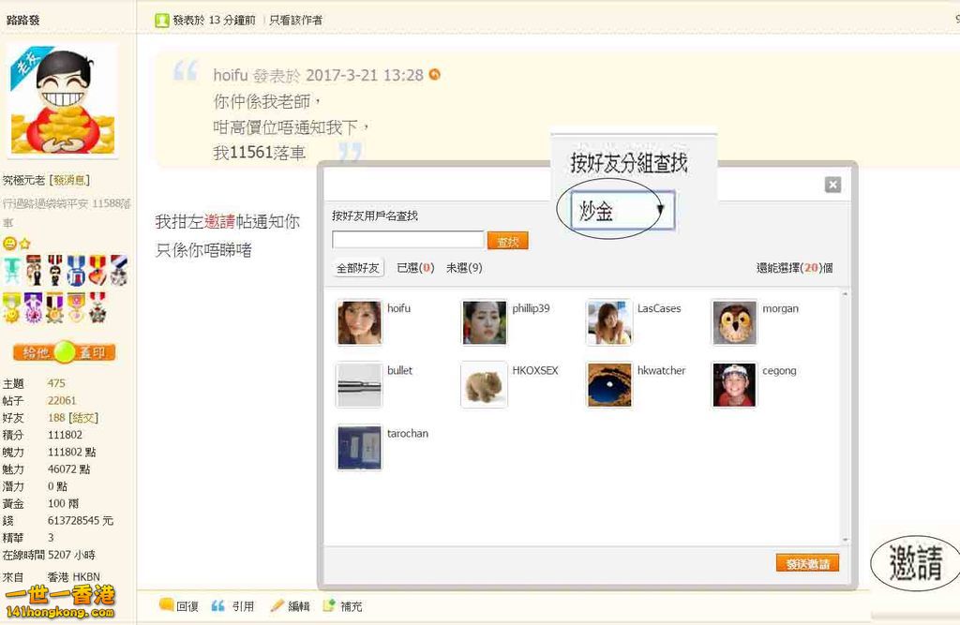
Task: Click the 補充 supplement icon
Action: [329, 605]
